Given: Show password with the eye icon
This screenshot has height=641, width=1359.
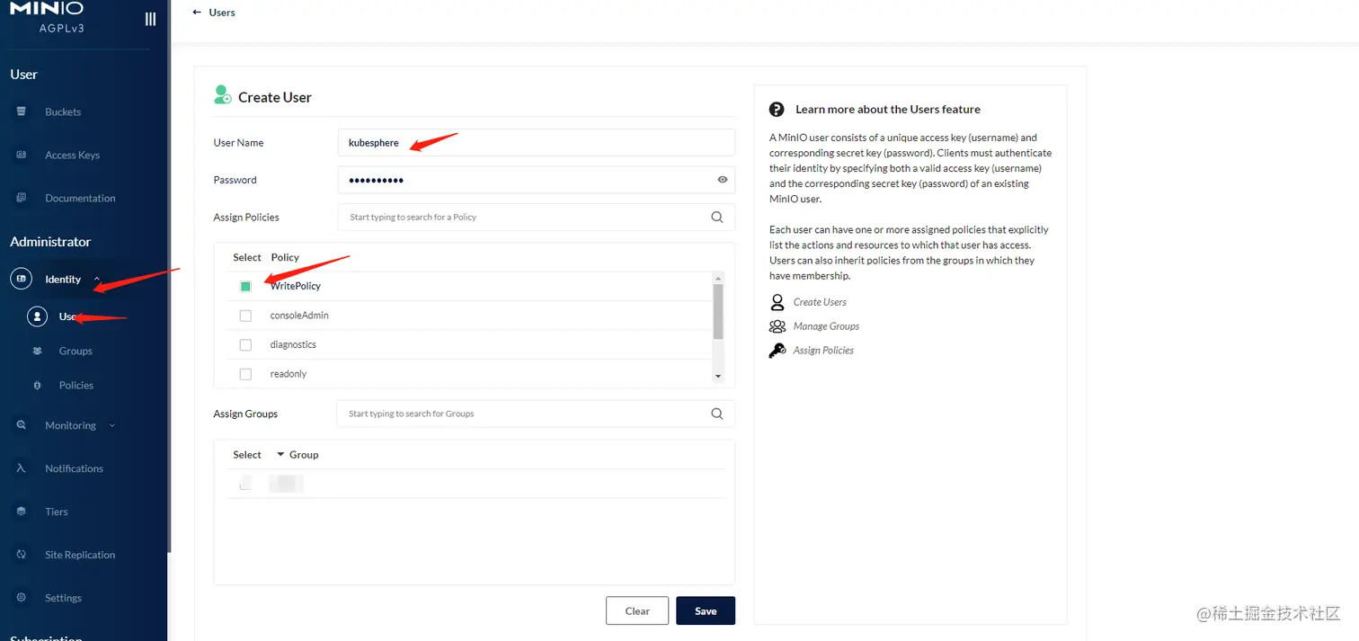Looking at the screenshot, I should tap(723, 180).
